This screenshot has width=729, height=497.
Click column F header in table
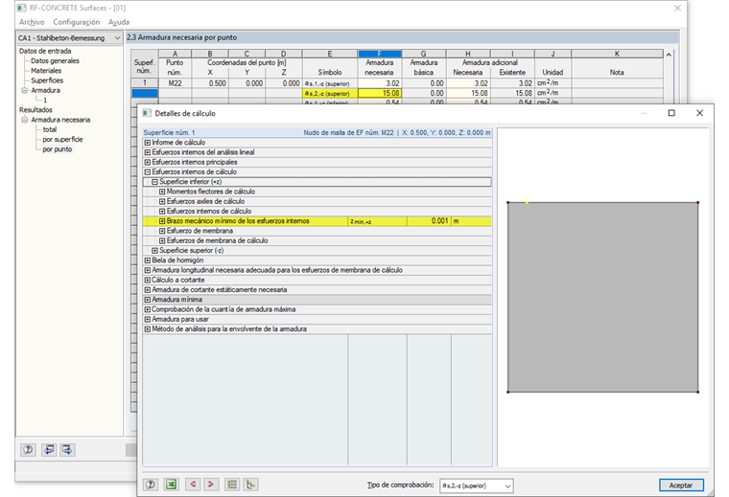(380, 54)
